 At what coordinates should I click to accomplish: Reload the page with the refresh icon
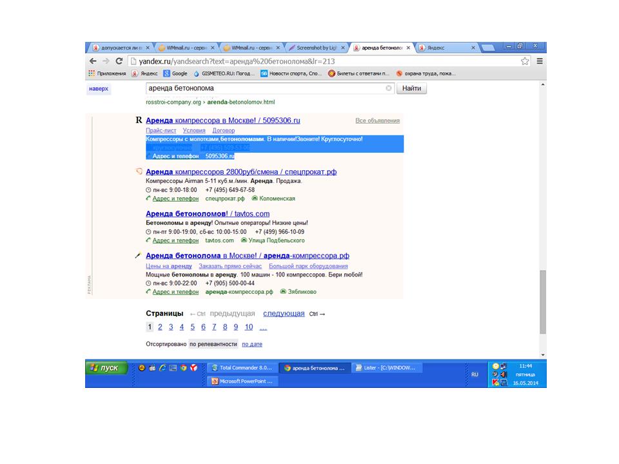tap(119, 61)
